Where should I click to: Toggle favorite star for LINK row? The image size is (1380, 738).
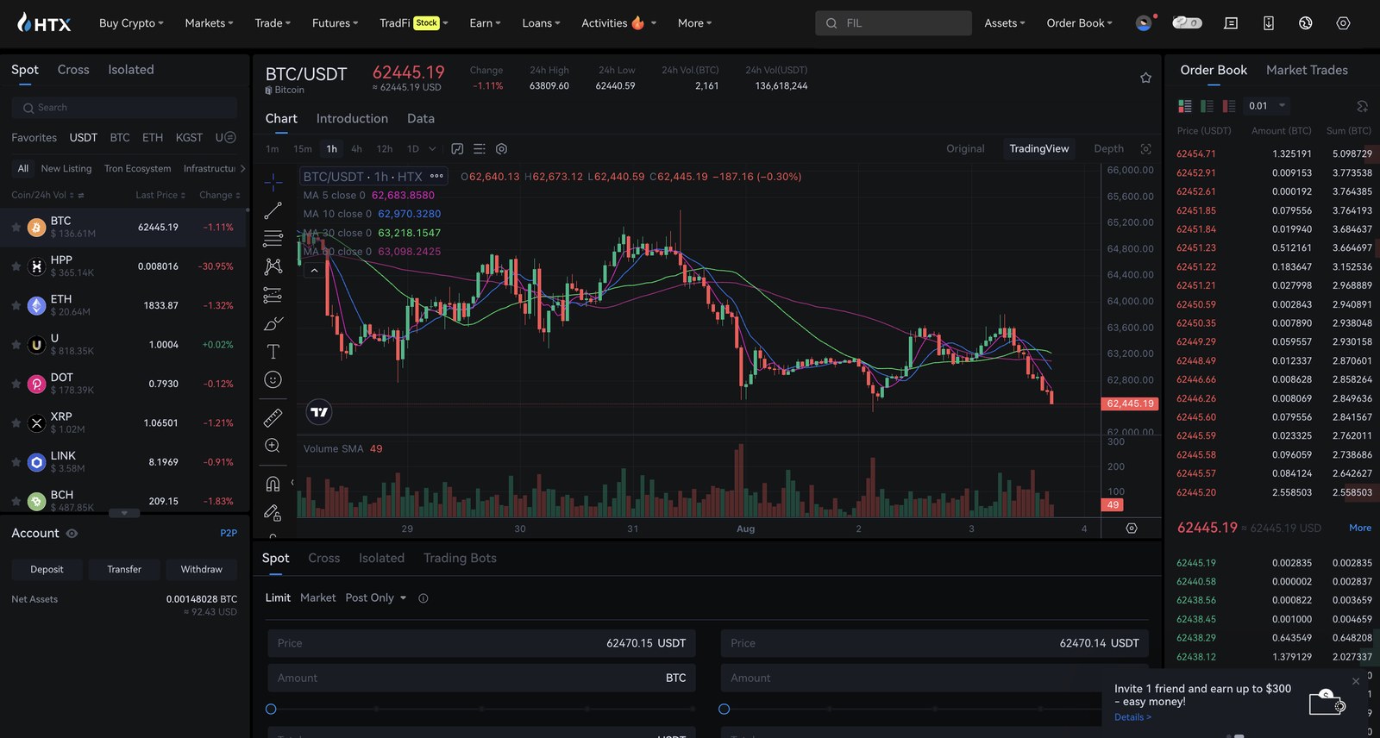click(16, 462)
